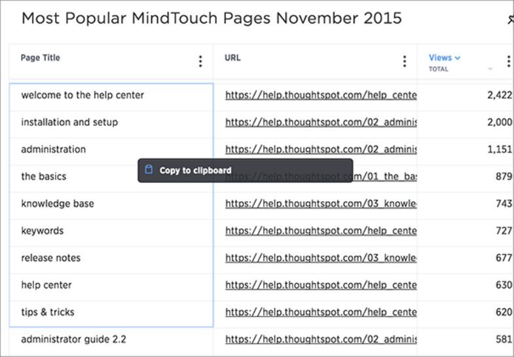The image size is (514, 357).
Task: Click the 727 views value
Action: coord(504,231)
